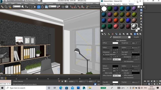Click the Unlink Selection tool

(6, 7)
